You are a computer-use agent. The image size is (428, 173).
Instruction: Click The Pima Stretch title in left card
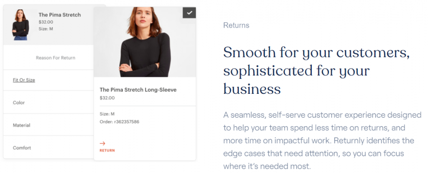tap(60, 15)
